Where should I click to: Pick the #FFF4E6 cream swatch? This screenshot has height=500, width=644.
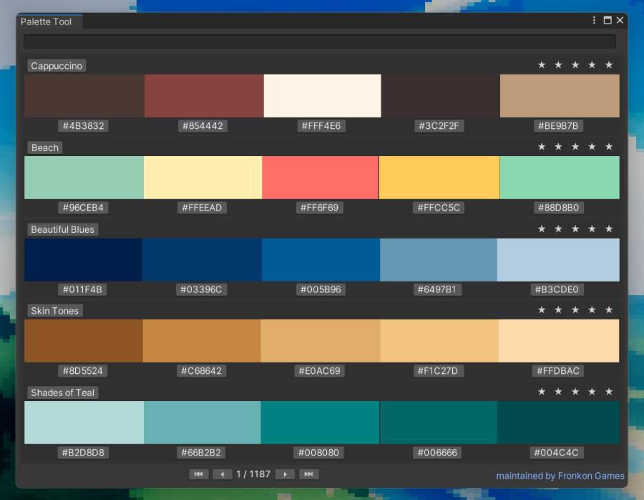pos(323,96)
